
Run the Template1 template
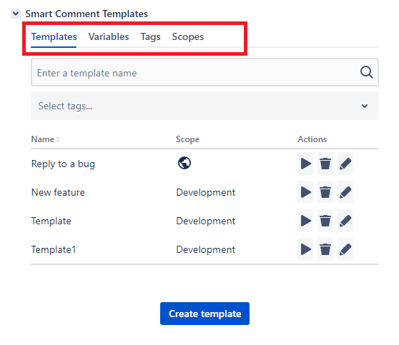[x=305, y=249]
